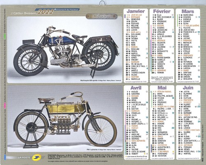Click 'PRINTEMPS' in Mars

pos(188,55)
